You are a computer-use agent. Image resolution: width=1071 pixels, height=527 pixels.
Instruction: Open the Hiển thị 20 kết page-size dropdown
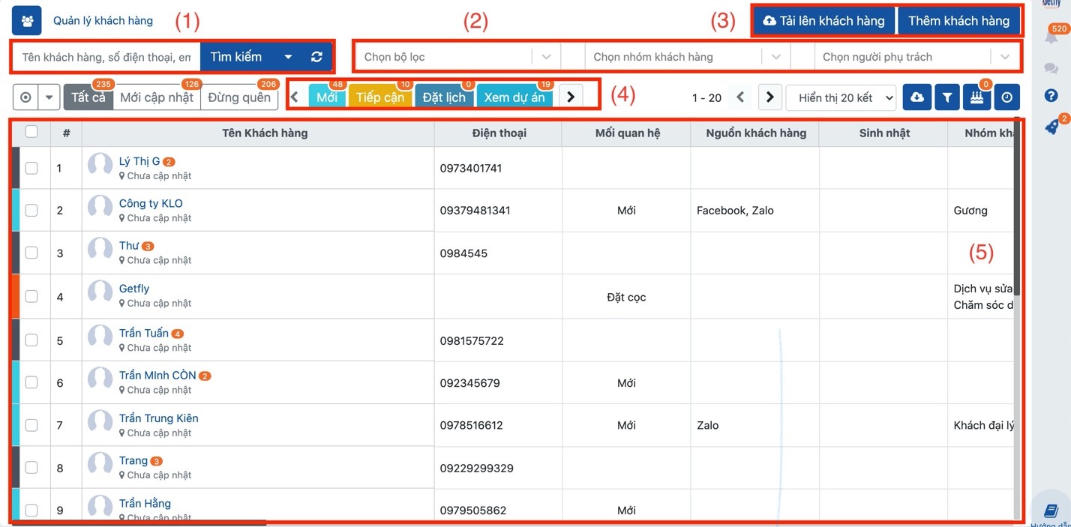click(x=841, y=97)
